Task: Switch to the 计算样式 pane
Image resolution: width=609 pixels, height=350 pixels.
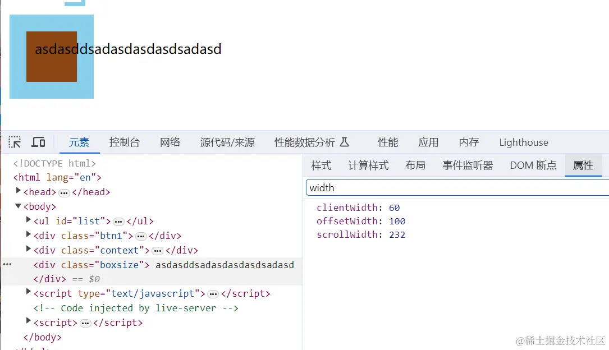Action: (x=368, y=165)
